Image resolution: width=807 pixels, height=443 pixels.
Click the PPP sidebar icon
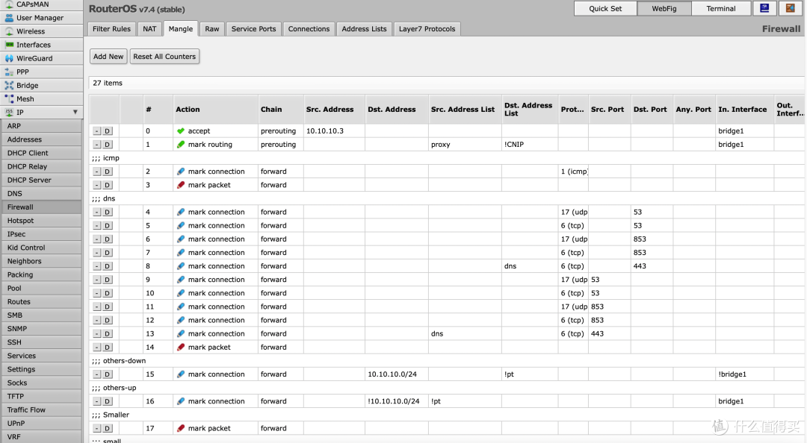click(x=9, y=72)
